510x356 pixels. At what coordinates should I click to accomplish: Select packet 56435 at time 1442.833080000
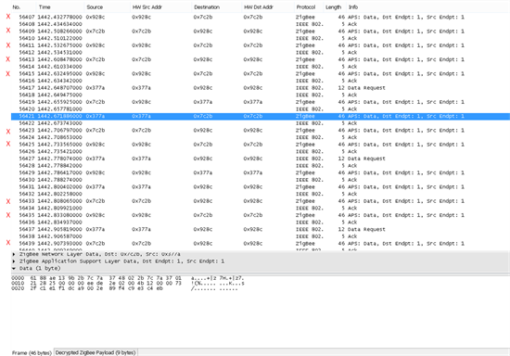(261, 215)
